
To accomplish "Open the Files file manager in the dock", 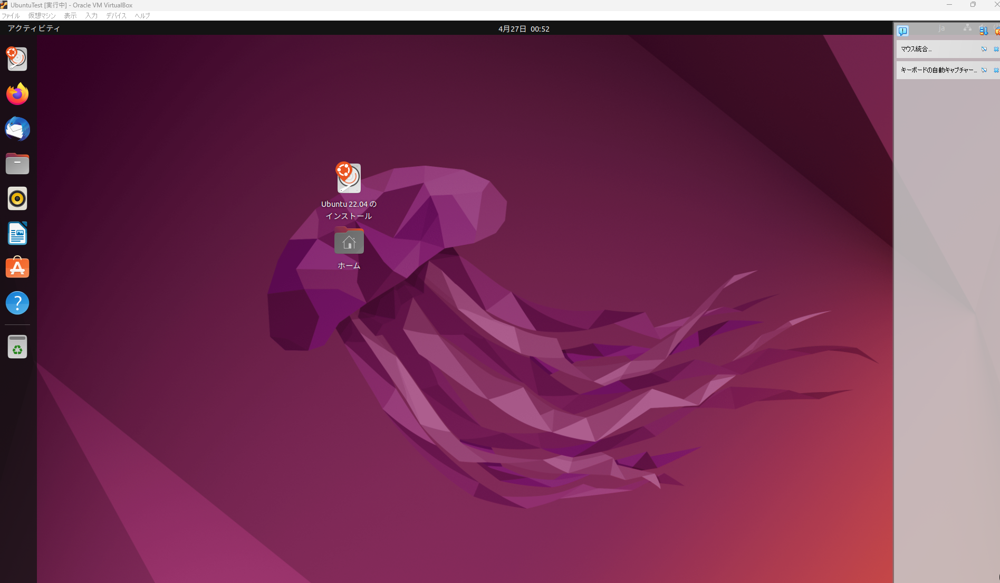I will pos(17,164).
